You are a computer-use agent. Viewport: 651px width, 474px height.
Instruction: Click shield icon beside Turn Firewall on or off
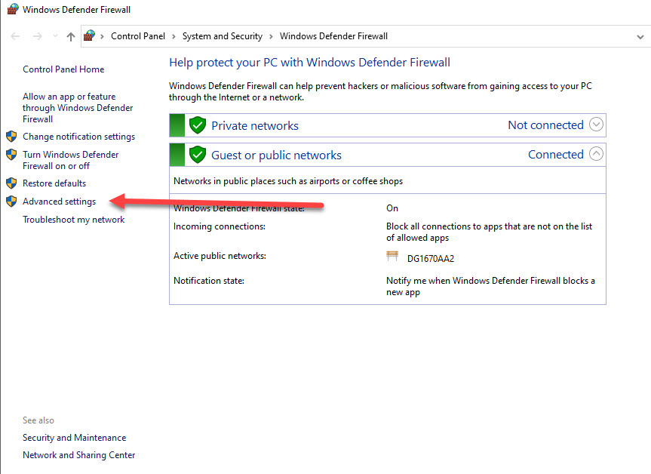point(11,155)
